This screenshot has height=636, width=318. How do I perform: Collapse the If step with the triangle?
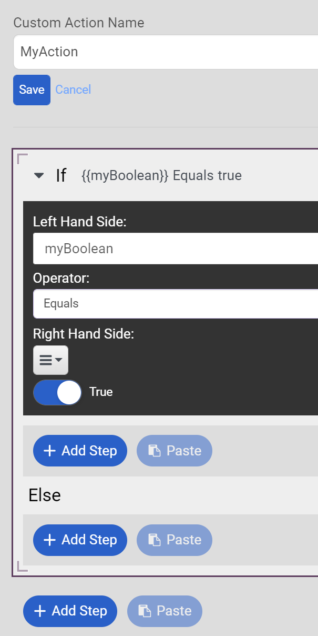[x=39, y=176]
